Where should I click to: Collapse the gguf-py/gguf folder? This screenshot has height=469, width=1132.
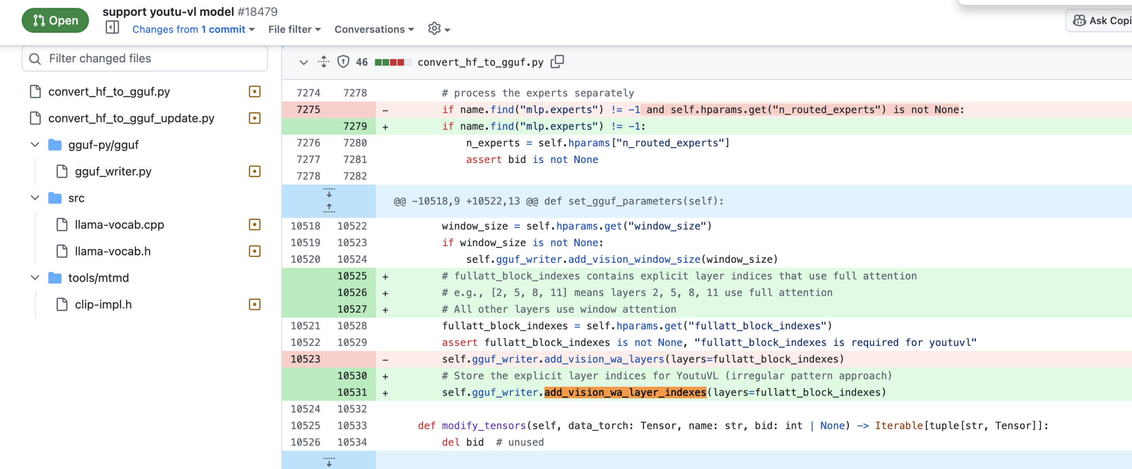pos(35,145)
